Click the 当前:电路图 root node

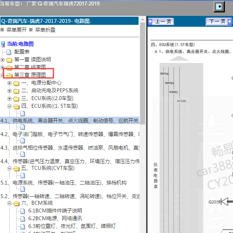pyautogui.click(x=20, y=44)
